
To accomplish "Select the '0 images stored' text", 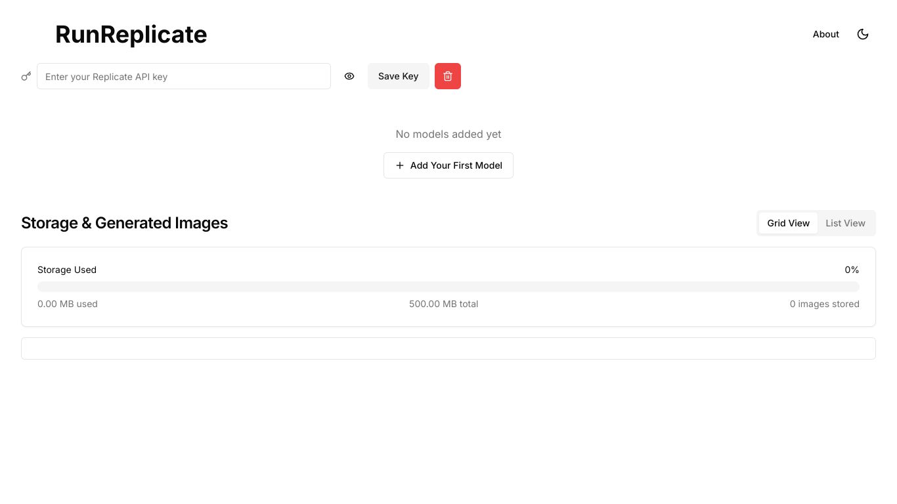I will (x=825, y=304).
